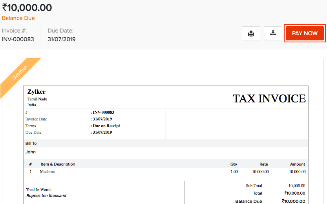Click the ₹10,000.00 balance heading

[27, 7]
